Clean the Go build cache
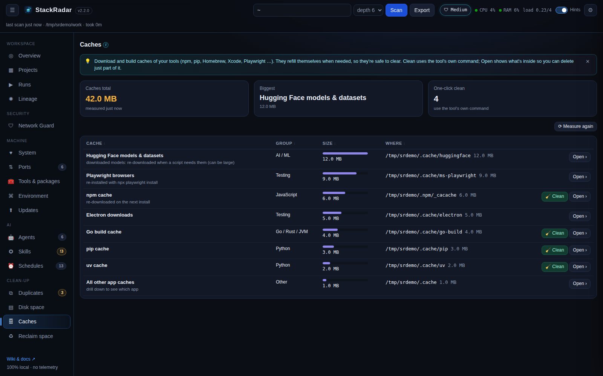The width and height of the screenshot is (603, 376). [554, 233]
